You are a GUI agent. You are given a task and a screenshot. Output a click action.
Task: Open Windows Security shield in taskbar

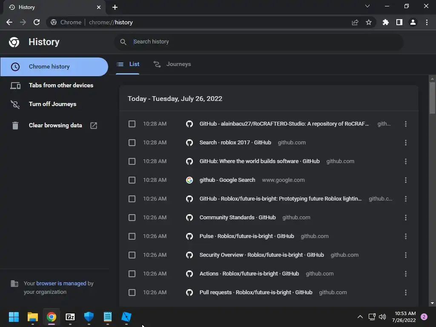(89, 317)
